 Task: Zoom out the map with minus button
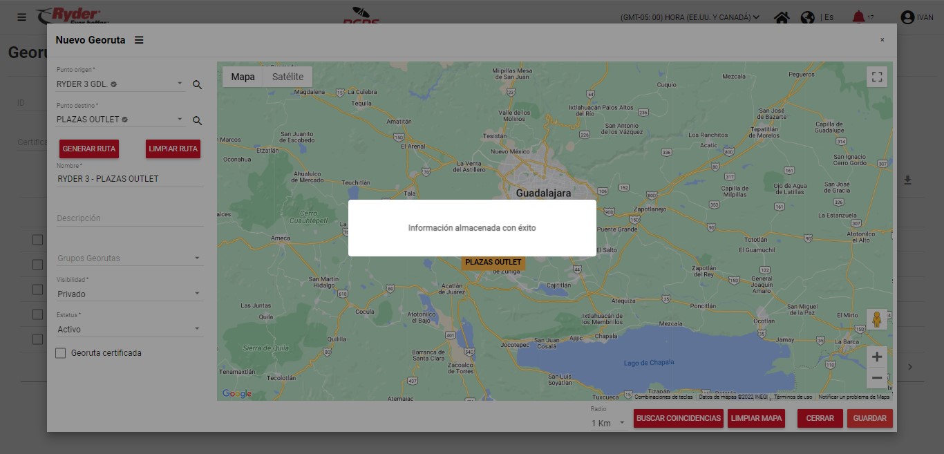click(877, 378)
